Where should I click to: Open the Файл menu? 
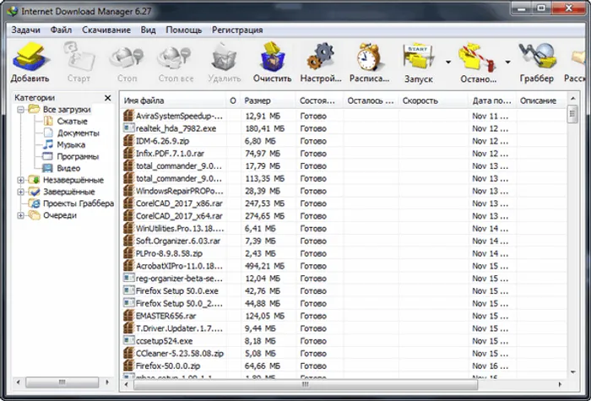point(61,30)
